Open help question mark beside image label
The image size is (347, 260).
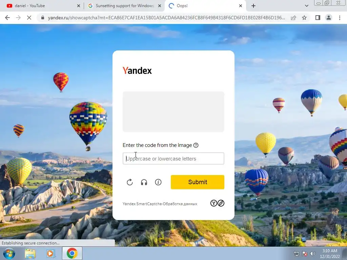click(x=196, y=145)
